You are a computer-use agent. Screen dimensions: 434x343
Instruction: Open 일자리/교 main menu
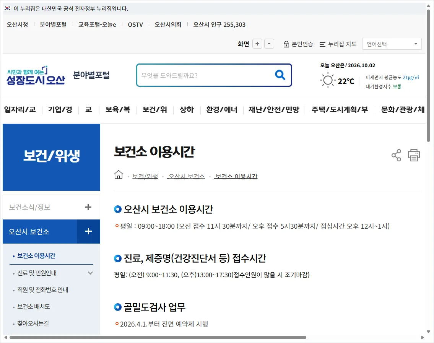(20, 110)
